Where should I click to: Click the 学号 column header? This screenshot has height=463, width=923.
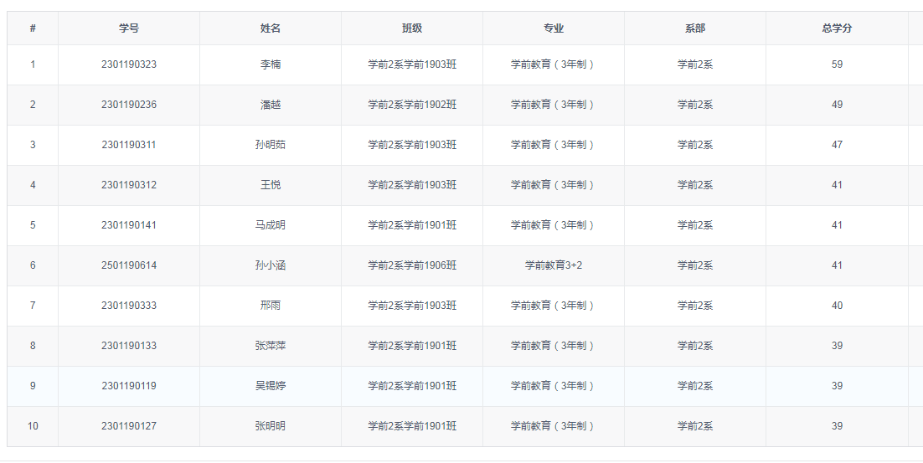point(129,28)
